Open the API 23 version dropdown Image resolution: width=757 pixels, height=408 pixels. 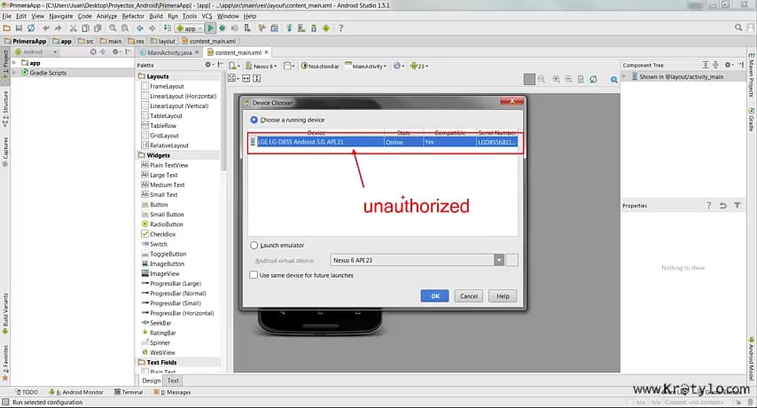(x=419, y=66)
